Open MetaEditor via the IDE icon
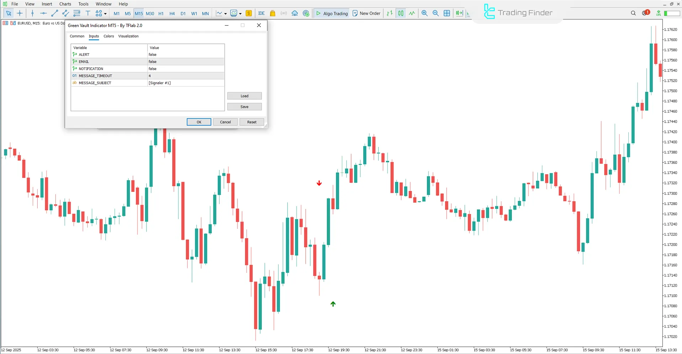Viewport: 682px width, 354px height. (262, 13)
